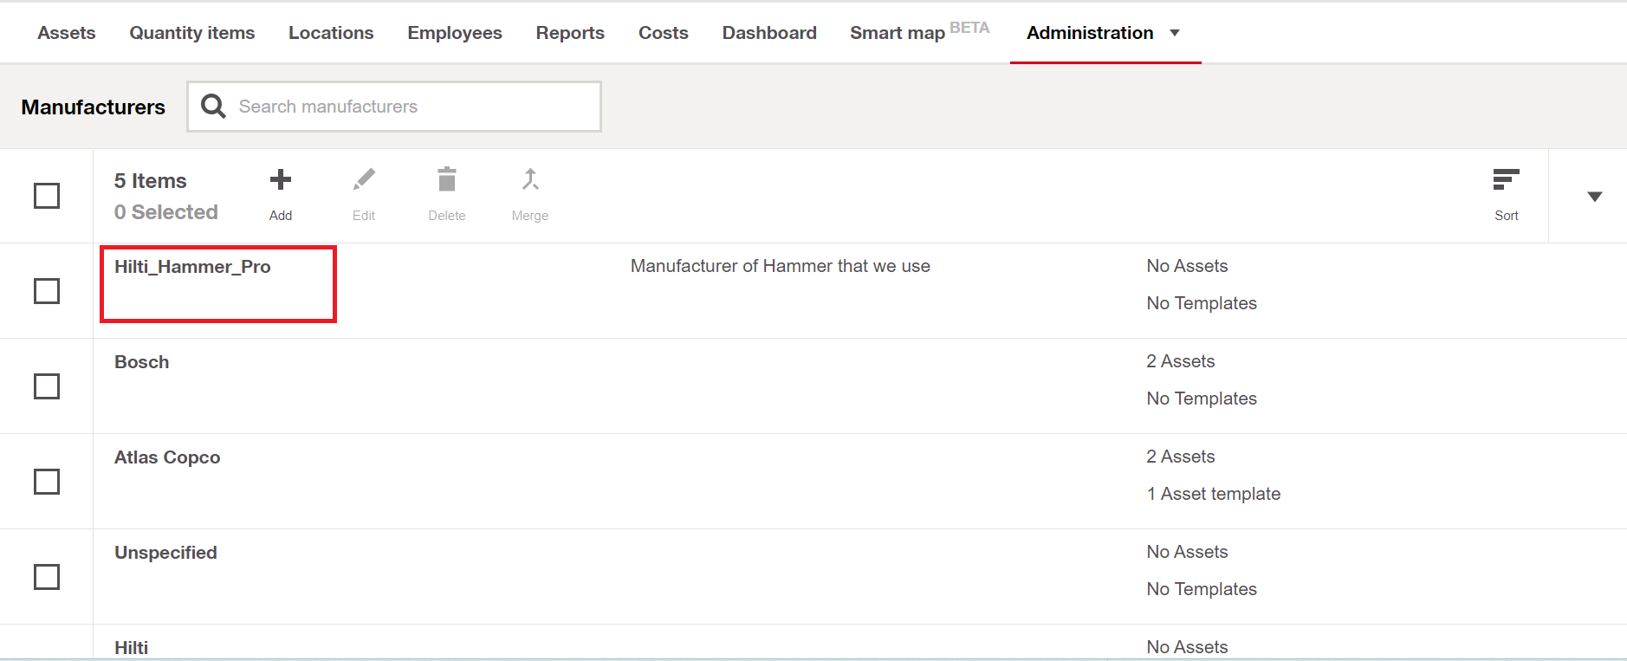Select the Administration tab label
1627x661 pixels.
1090,33
